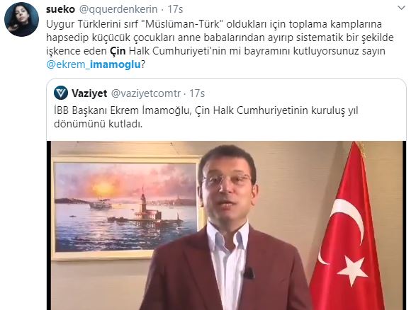Click the Vaziyet logo avatar
Image resolution: width=416 pixels, height=310 pixels.
coord(61,93)
